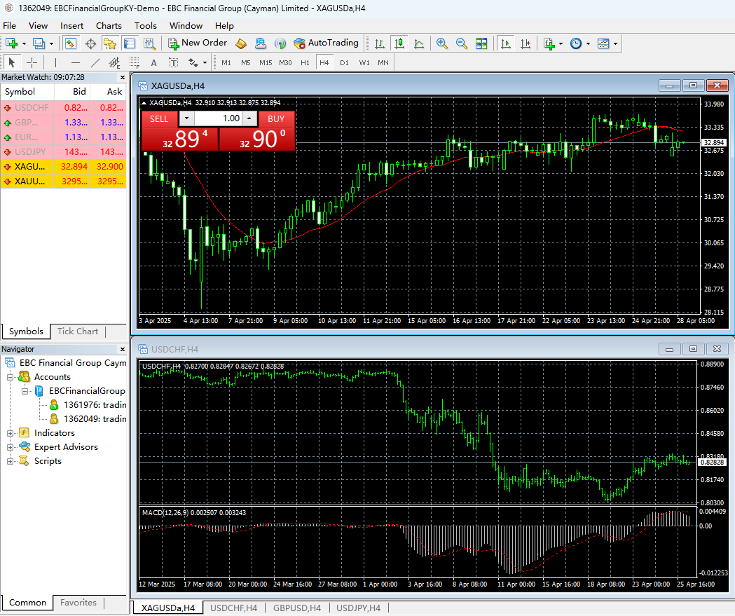The image size is (735, 616).
Task: Increase trade volume with the up arrow
Action: pos(250,118)
